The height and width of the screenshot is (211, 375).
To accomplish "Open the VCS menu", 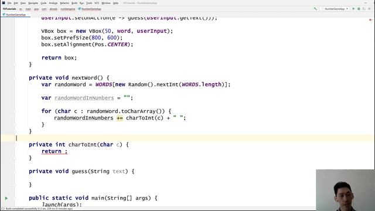I will [x=97, y=3].
